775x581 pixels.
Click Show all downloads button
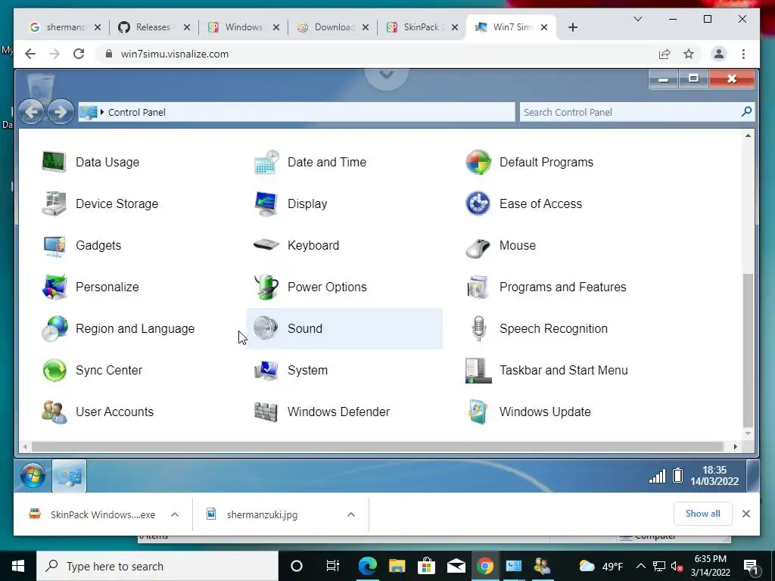pyautogui.click(x=703, y=514)
